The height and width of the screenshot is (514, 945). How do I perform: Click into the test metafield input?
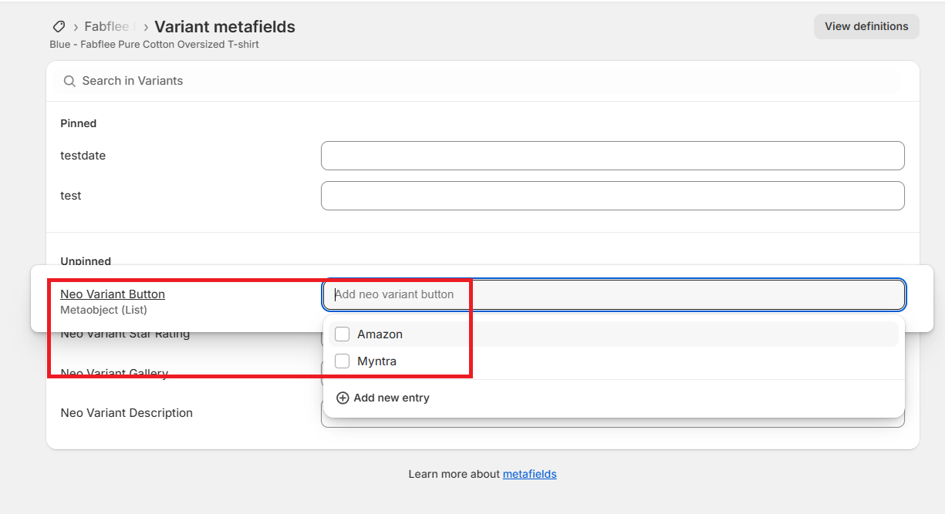coord(613,196)
